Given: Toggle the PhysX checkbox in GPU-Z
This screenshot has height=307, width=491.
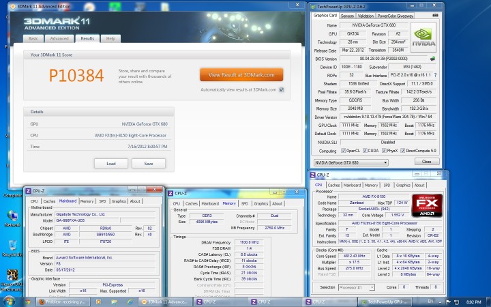Looking at the screenshot, I should [384, 151].
